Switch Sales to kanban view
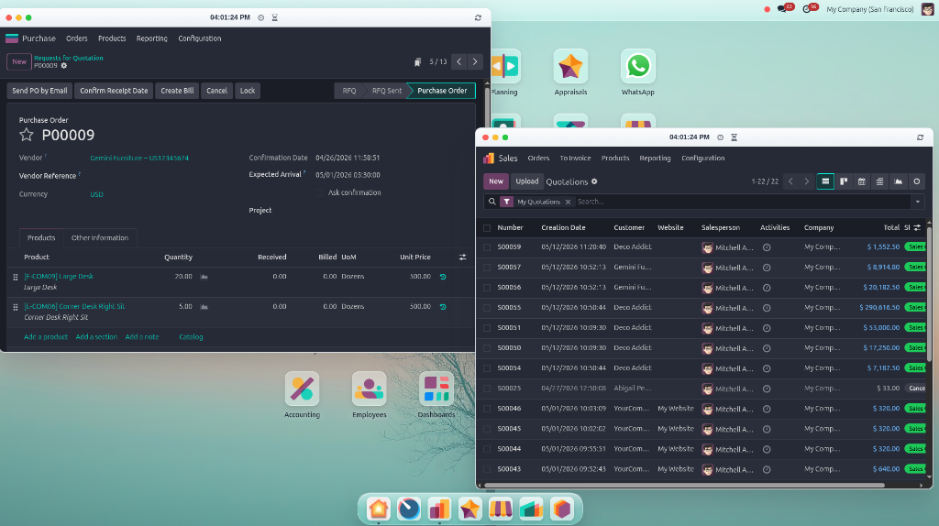 [x=844, y=181]
